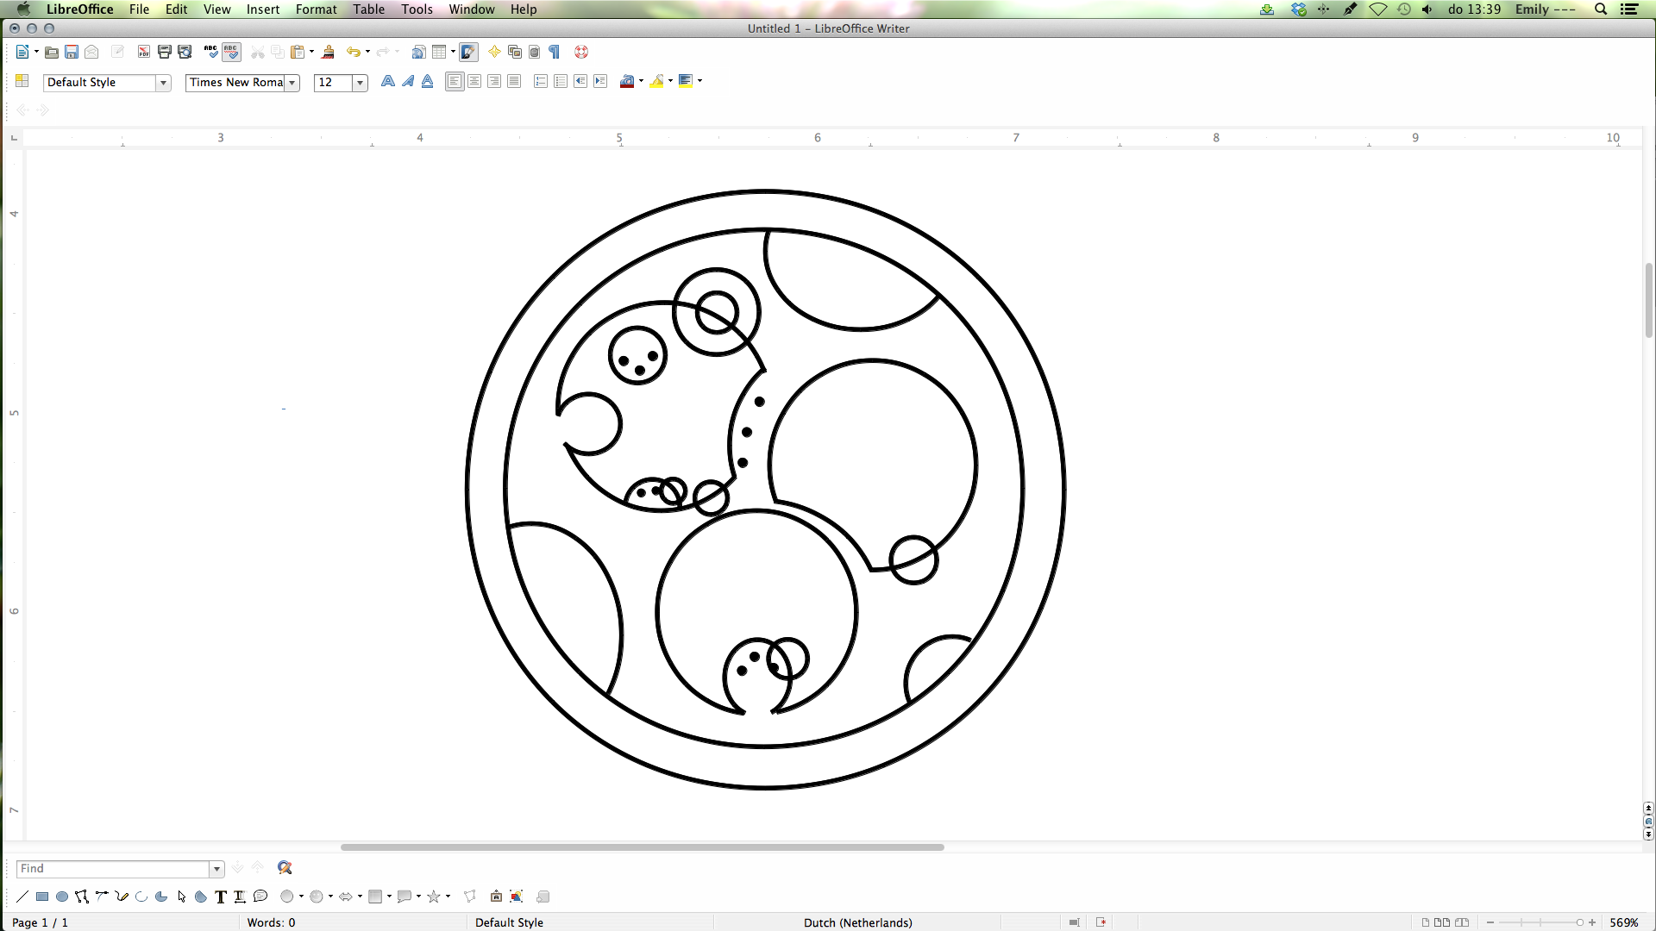Open the Undo history dropdown arrow
The width and height of the screenshot is (1656, 931).
tap(367, 53)
